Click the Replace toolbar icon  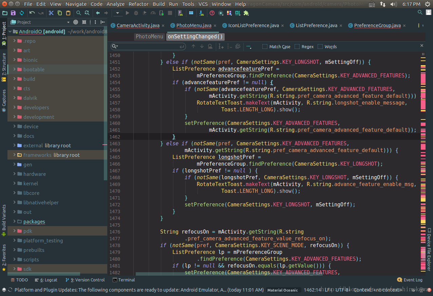point(87,13)
